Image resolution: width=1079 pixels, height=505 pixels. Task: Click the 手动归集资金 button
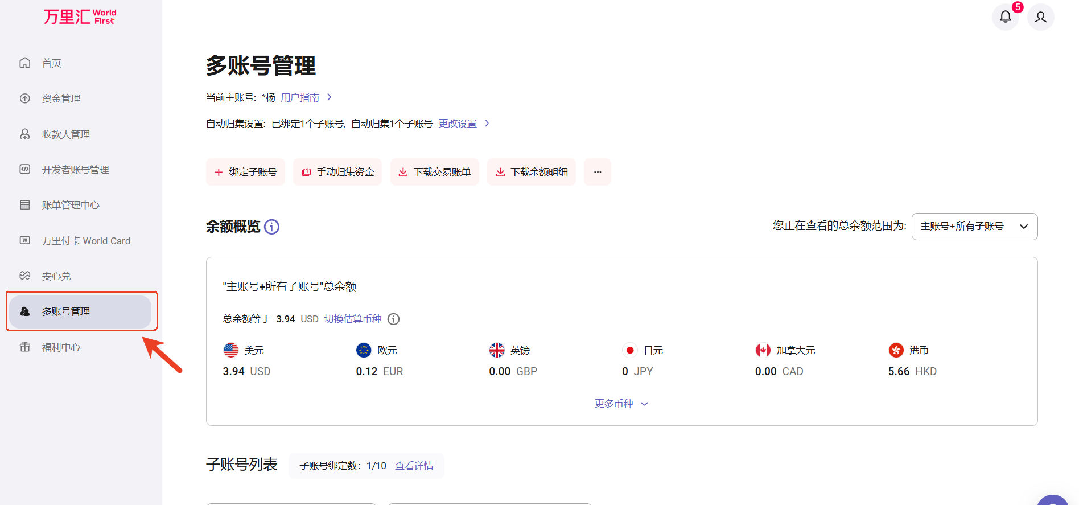point(337,172)
